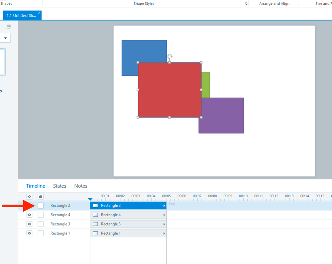Click the Rectangle 4 timeline bar
The image size is (332, 264).
(128, 215)
